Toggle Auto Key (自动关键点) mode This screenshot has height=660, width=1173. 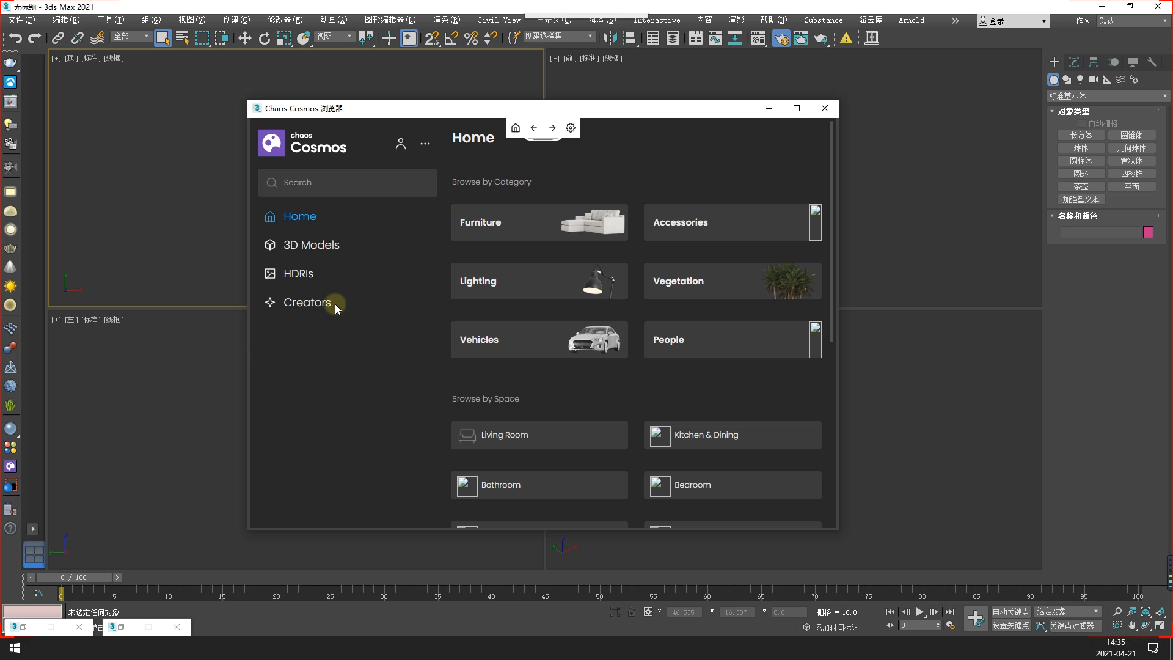(x=1010, y=612)
